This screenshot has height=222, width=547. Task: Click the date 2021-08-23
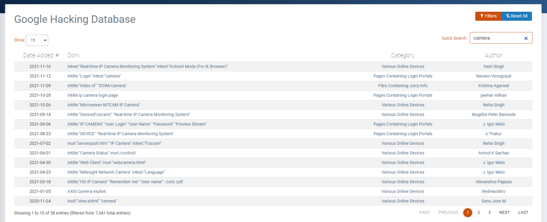coord(40,134)
